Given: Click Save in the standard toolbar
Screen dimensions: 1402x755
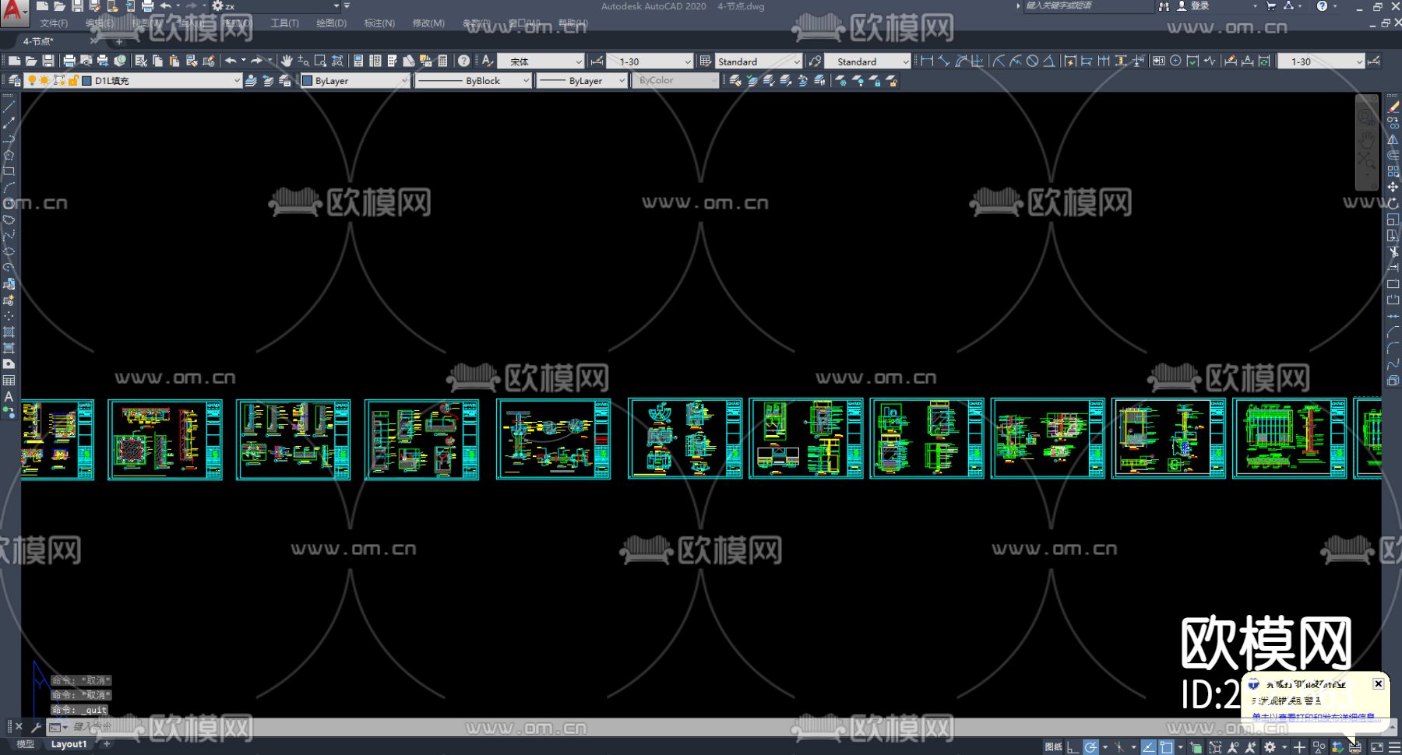Looking at the screenshot, I should point(48,61).
